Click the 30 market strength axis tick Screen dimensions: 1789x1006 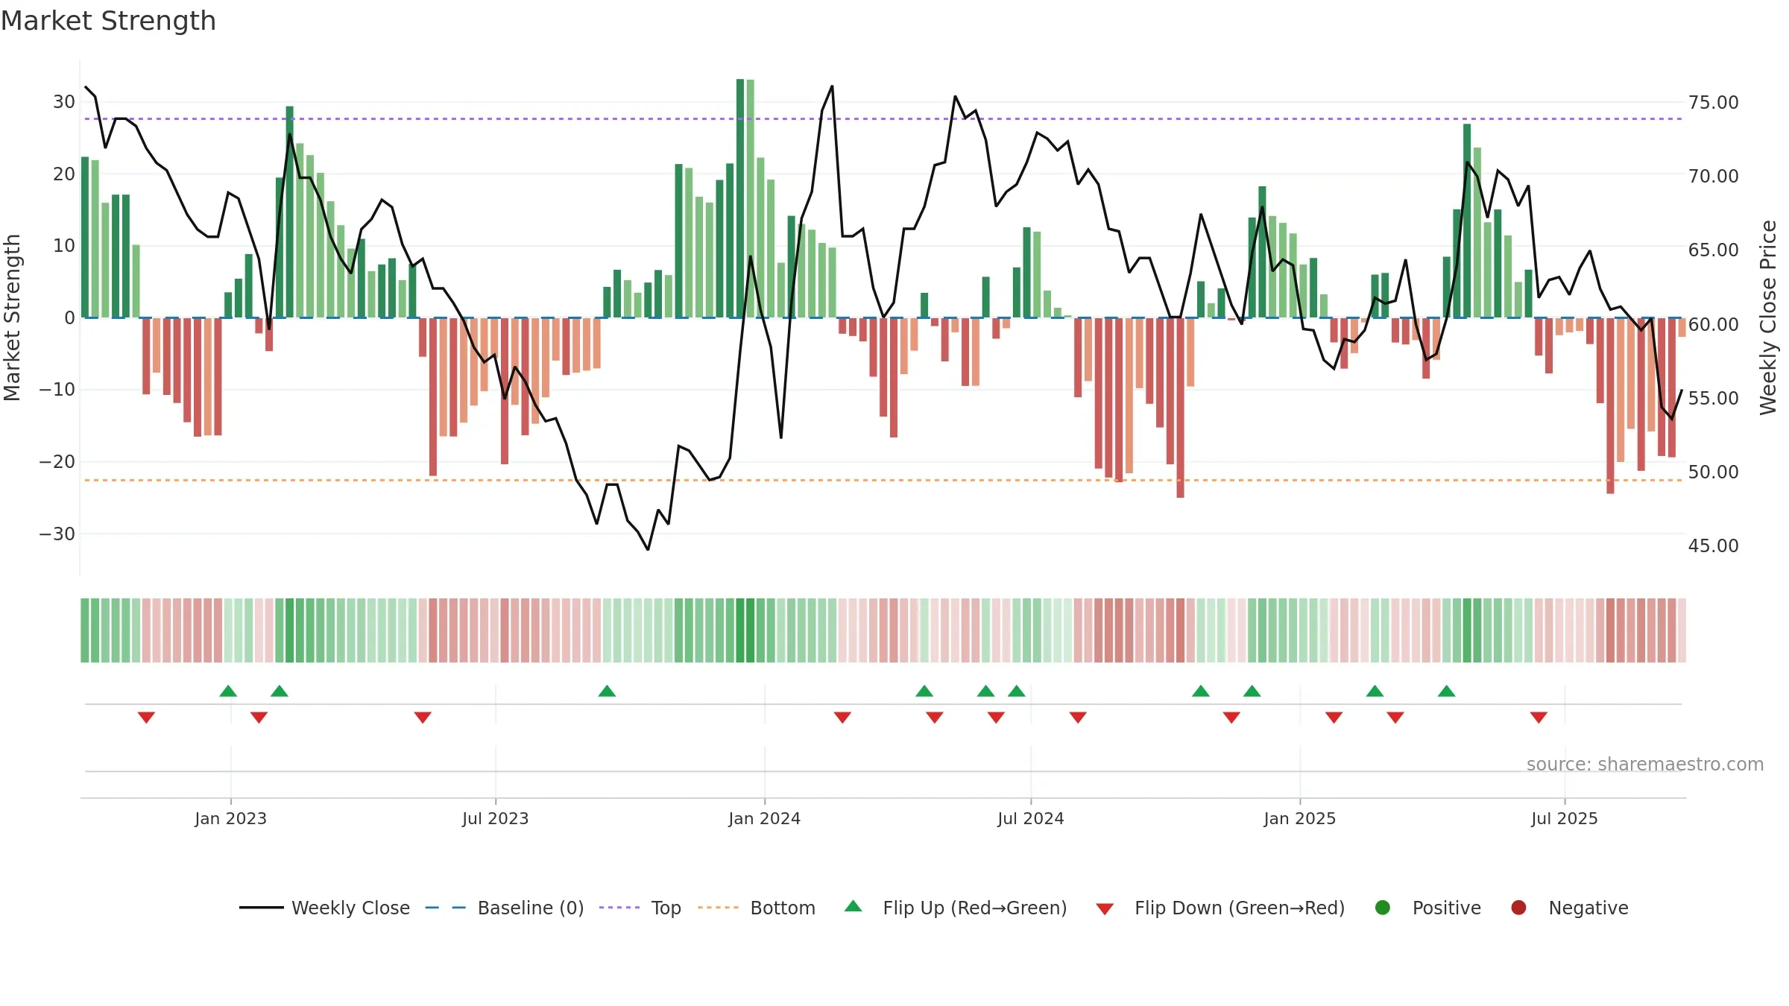click(64, 102)
